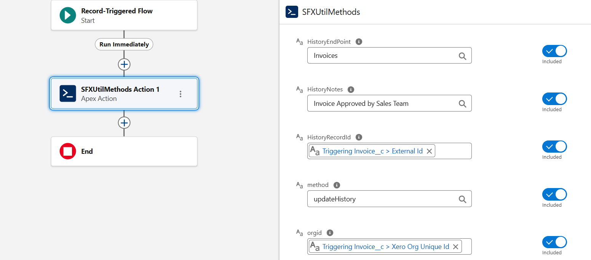Click info icon next to orgid

tap(330, 233)
